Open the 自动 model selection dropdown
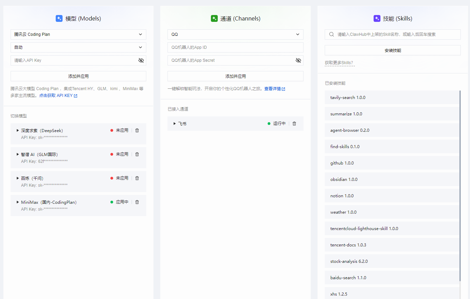The image size is (470, 299). click(78, 47)
